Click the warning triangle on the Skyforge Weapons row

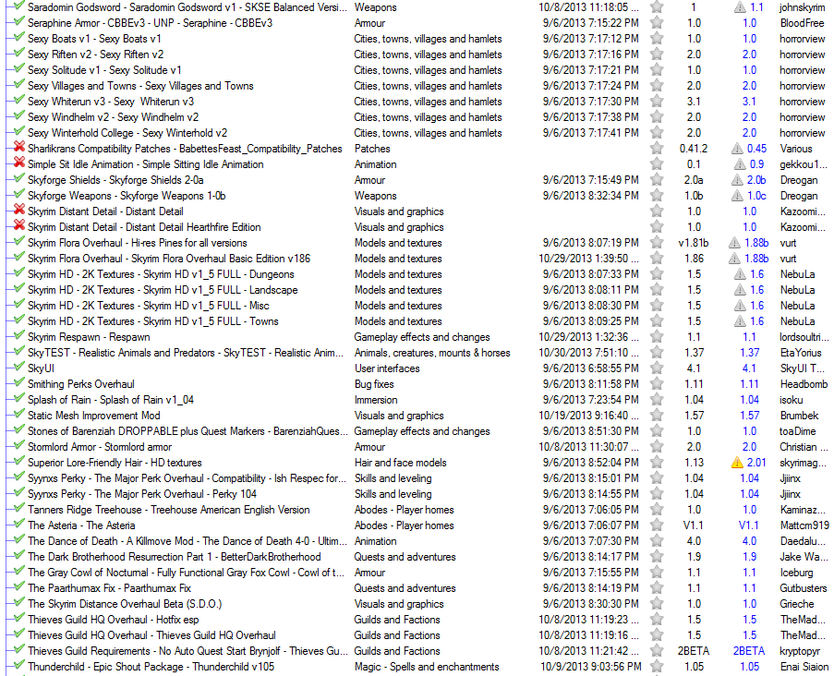coord(737,196)
